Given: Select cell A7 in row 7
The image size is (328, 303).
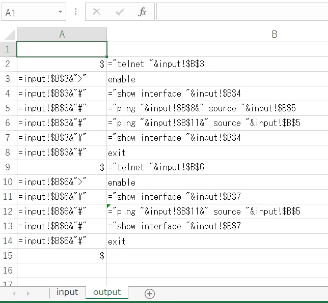Looking at the screenshot, I should (62, 138).
